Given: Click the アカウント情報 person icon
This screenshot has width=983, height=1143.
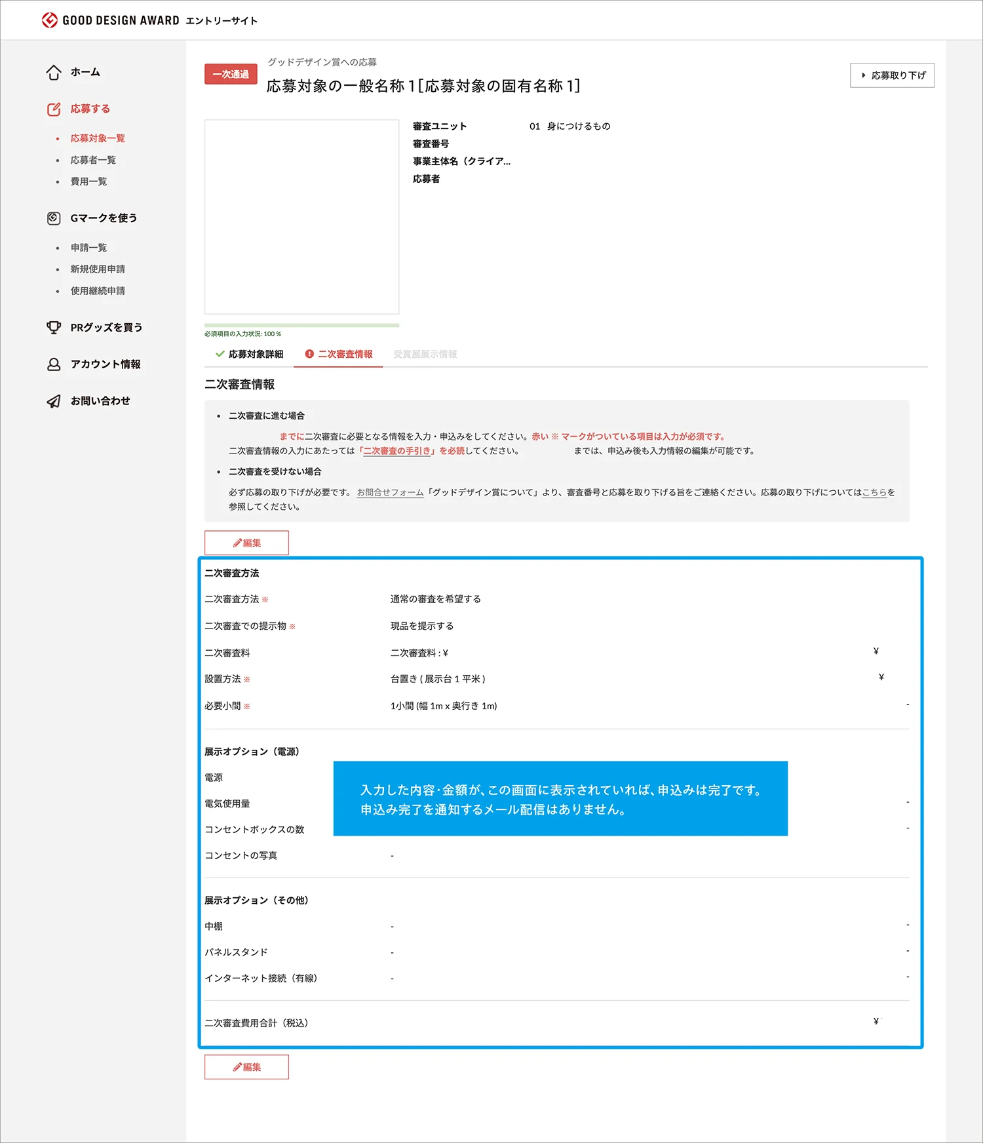Looking at the screenshot, I should point(54,364).
